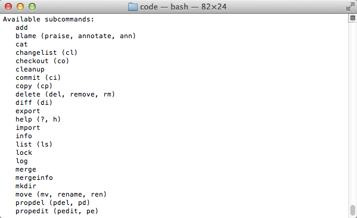Click the green zoom window button
Screen dimensions: 357x218
[32, 7]
